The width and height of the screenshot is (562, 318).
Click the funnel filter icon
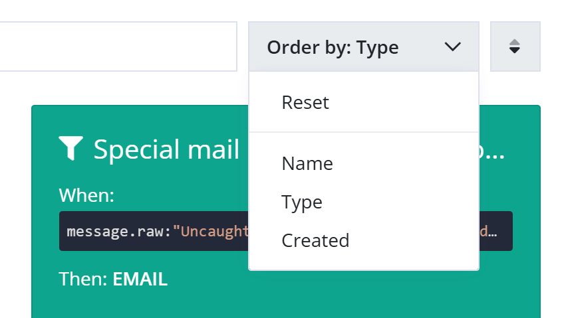[x=71, y=148]
